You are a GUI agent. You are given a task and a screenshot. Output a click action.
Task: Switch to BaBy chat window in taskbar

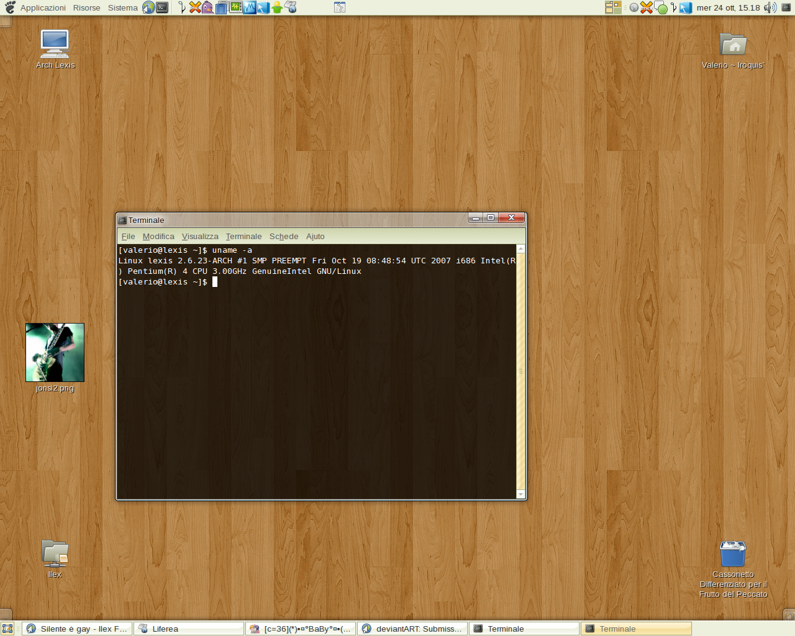click(x=301, y=629)
